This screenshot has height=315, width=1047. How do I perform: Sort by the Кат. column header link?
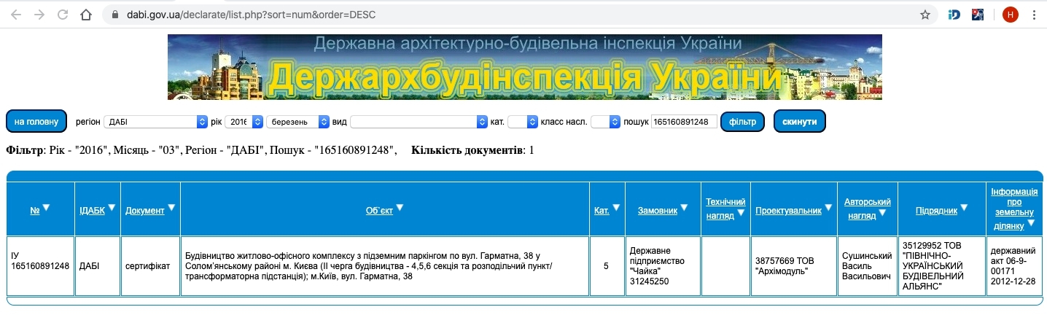tap(602, 210)
